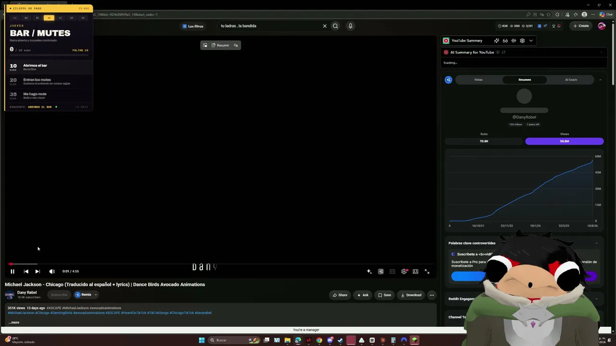This screenshot has width=616, height=346.
Task: Open Steam from the taskbar
Action: (x=340, y=340)
